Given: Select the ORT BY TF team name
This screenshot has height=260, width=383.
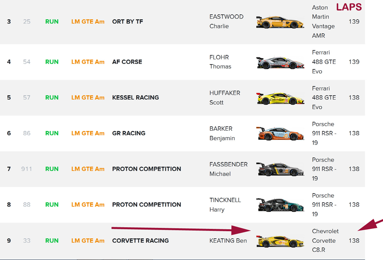Looking at the screenshot, I should (x=127, y=22).
